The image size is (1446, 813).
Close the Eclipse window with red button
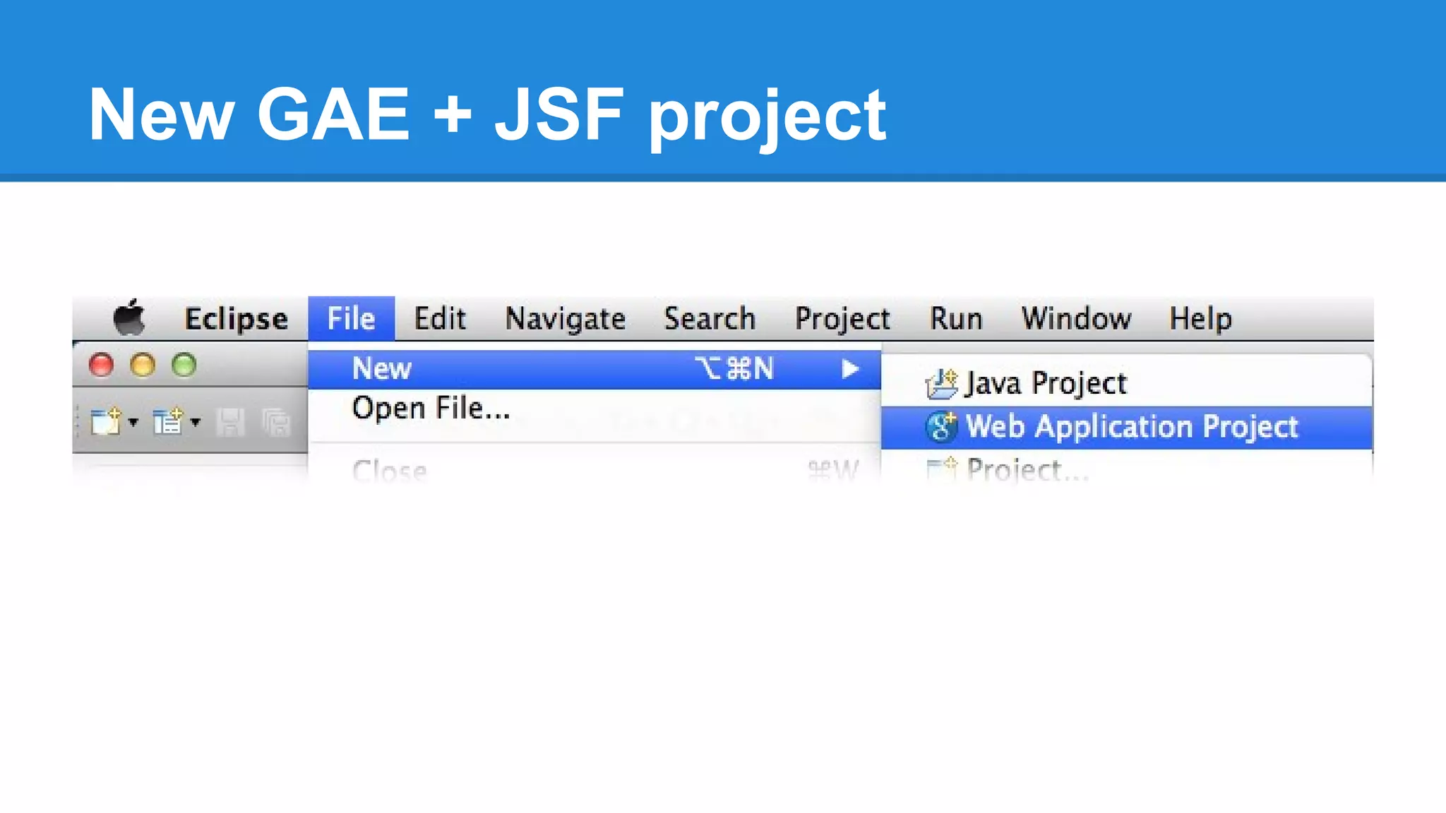(x=101, y=365)
